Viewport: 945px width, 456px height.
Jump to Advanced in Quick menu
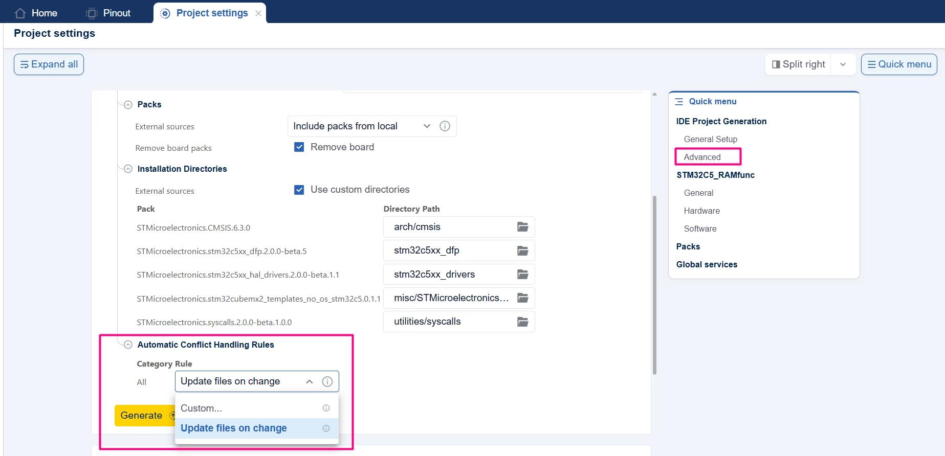click(x=702, y=157)
